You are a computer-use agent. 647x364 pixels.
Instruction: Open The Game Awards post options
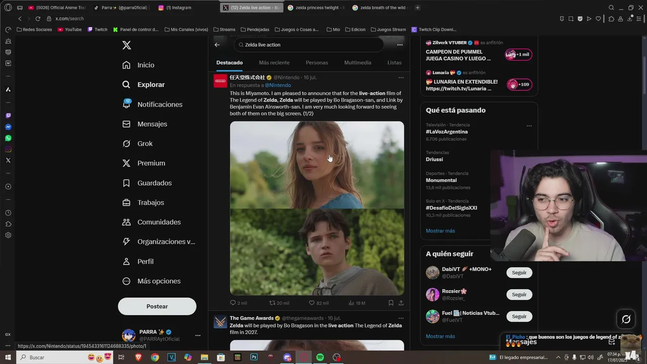pyautogui.click(x=401, y=318)
